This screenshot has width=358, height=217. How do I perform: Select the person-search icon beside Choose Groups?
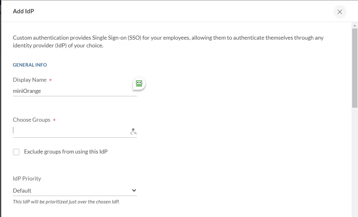[133, 131]
